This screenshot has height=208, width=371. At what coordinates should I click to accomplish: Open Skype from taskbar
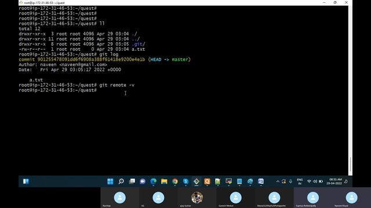[185, 181]
